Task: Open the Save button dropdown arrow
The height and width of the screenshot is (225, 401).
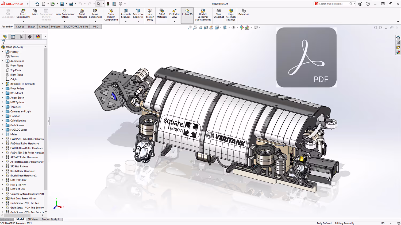Action: tap(66, 4)
